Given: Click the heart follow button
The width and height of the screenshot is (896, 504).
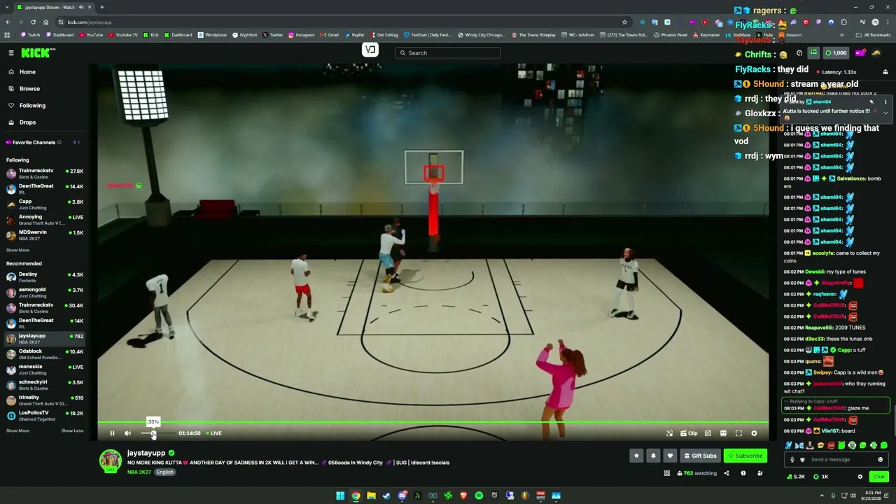Looking at the screenshot, I should pos(670,456).
